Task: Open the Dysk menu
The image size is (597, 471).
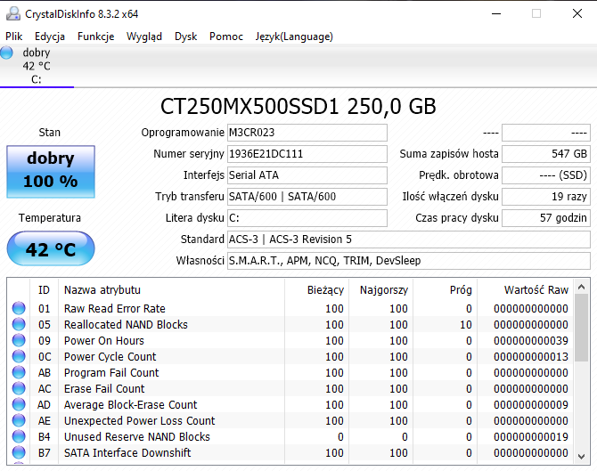Action: point(185,37)
